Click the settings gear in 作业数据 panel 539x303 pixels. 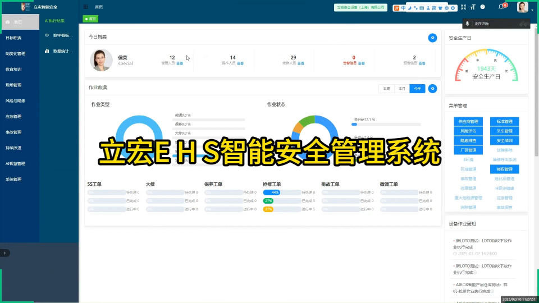[x=432, y=89]
